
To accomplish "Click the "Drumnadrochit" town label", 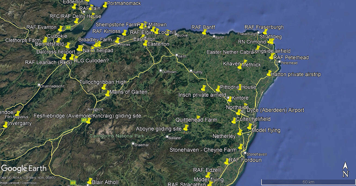I will [x=52, y=86].
